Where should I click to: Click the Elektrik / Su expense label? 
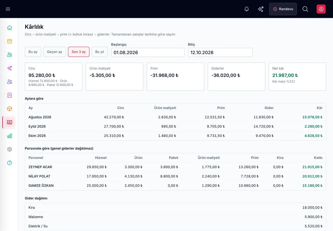coord(38,226)
